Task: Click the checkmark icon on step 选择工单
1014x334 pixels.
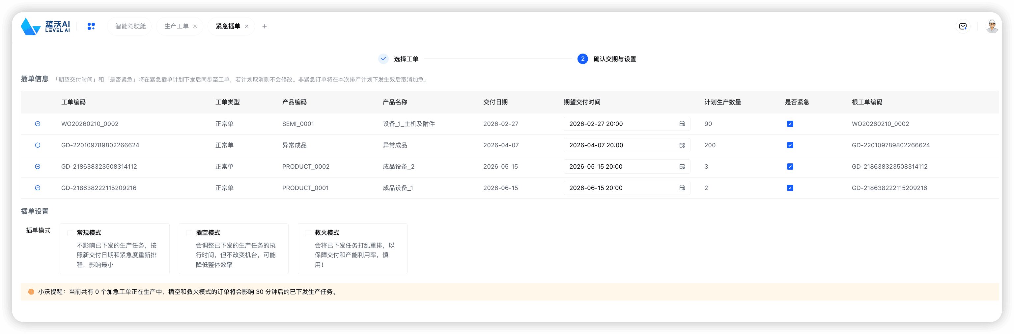Action: point(383,59)
